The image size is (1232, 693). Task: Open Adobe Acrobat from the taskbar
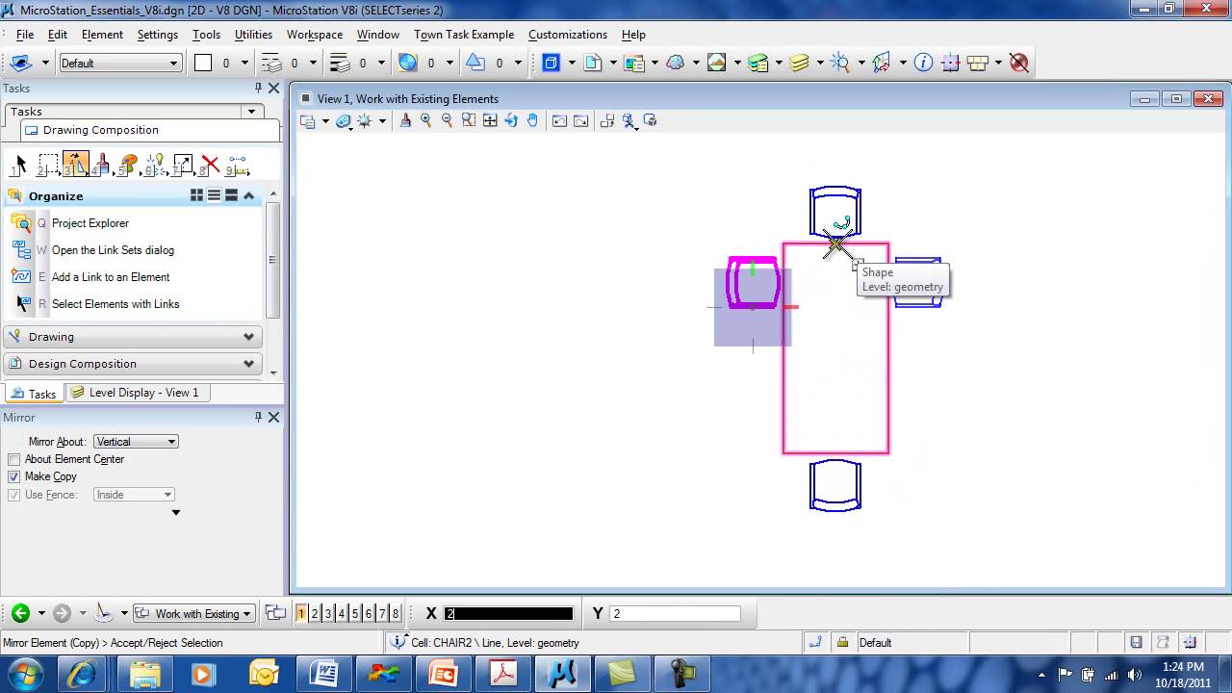tap(503, 674)
